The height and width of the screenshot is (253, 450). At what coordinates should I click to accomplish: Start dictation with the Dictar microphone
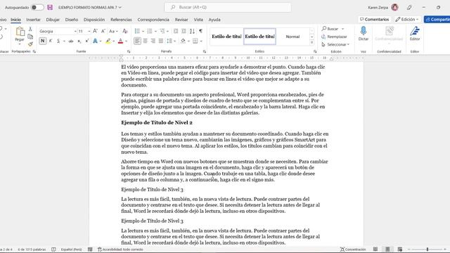(364, 33)
